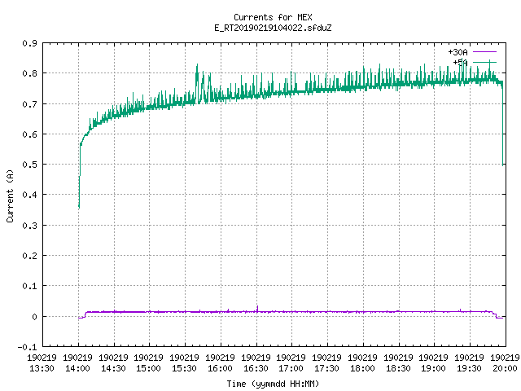Click the "Time (yymmdd HH:MM)" axis label

[x=273, y=384]
